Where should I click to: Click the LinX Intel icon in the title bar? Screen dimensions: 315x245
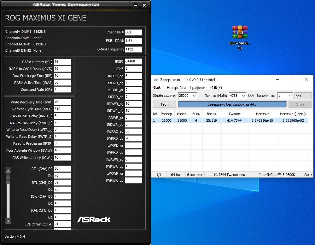click(x=156, y=79)
